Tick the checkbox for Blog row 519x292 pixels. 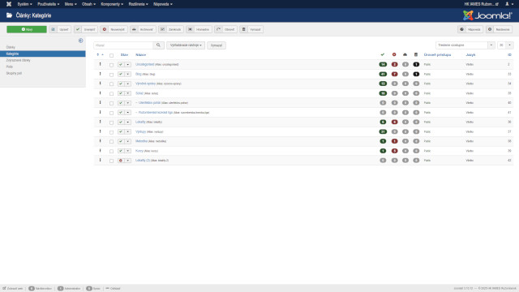(112, 75)
